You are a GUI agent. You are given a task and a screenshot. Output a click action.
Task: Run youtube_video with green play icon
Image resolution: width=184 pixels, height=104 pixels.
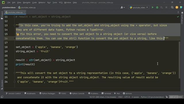(153, 8)
